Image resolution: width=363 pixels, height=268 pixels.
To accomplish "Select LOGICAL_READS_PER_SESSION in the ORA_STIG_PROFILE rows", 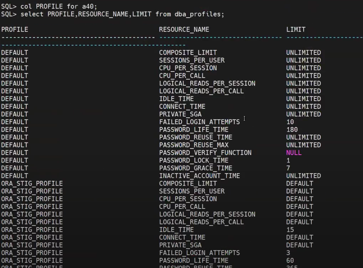I will point(207,214).
